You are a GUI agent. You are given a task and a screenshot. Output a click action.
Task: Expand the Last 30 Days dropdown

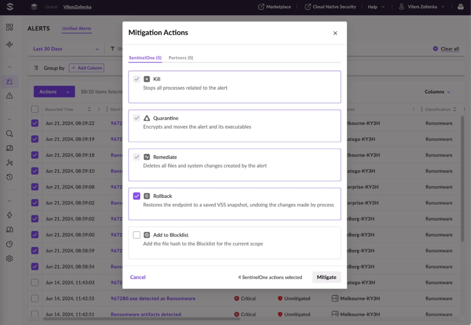66,49
